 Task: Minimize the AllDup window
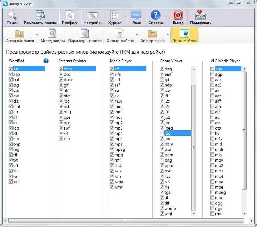[x=231, y=3]
